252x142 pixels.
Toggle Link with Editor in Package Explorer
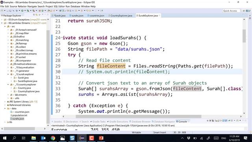(37, 15)
